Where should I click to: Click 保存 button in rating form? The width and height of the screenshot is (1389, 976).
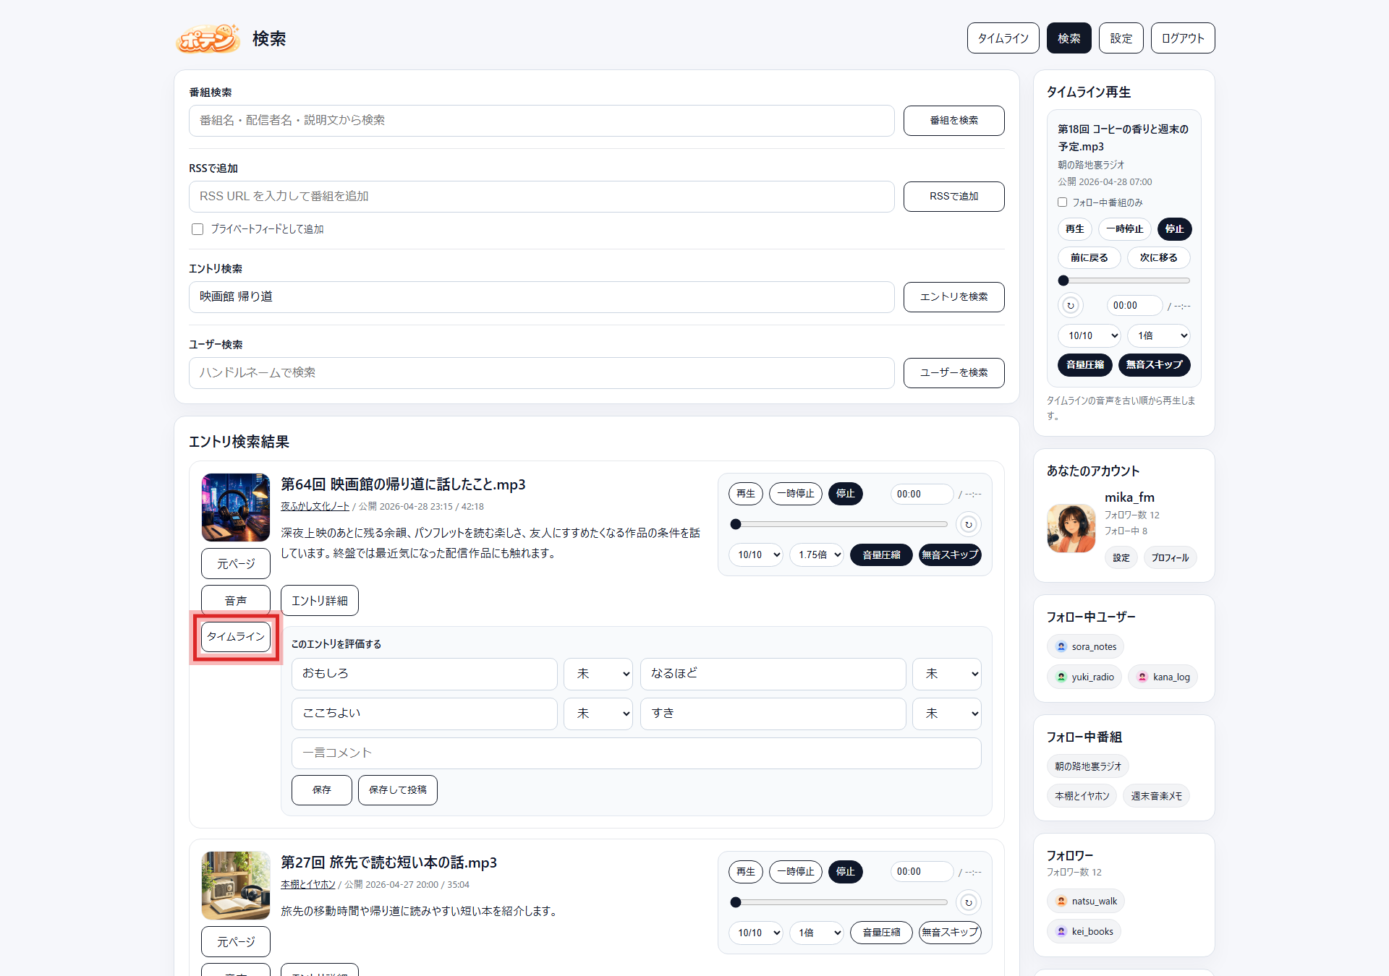click(322, 790)
